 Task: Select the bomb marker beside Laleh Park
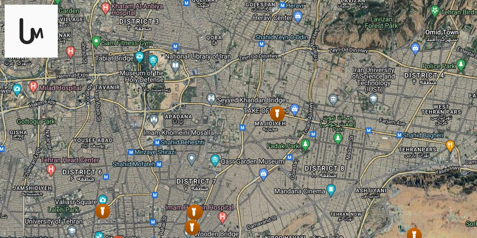click(x=102, y=212)
